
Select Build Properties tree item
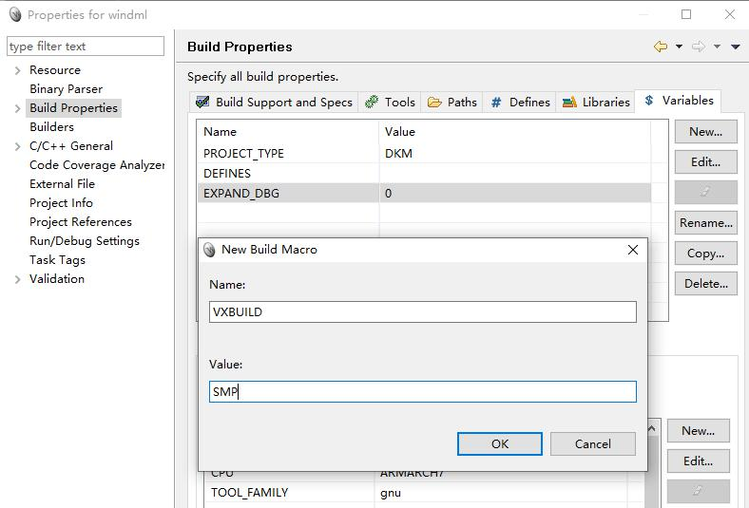(73, 108)
